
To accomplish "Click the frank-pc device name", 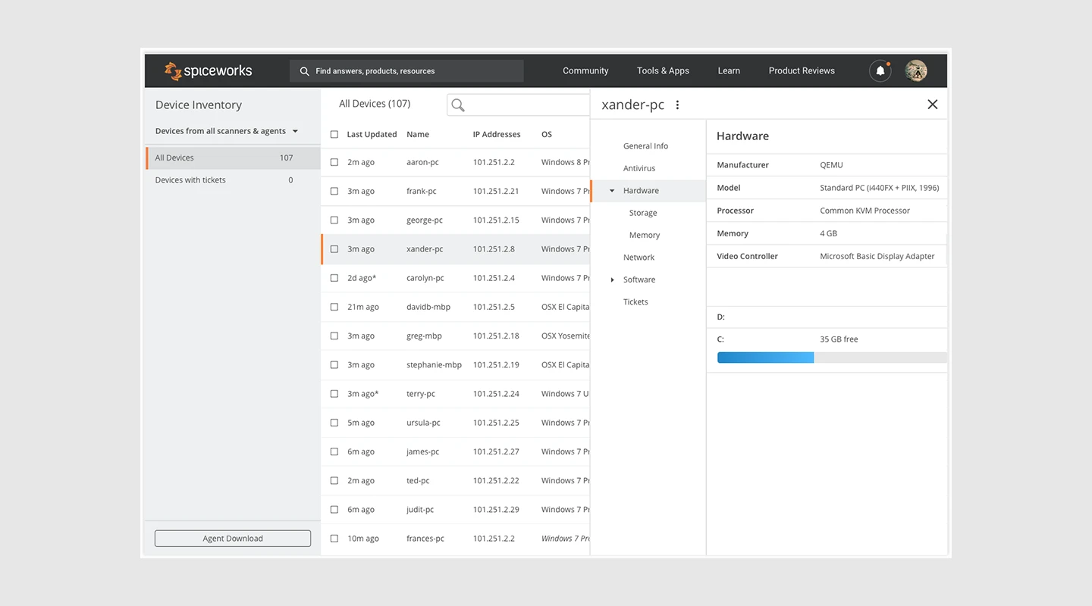I will (421, 191).
